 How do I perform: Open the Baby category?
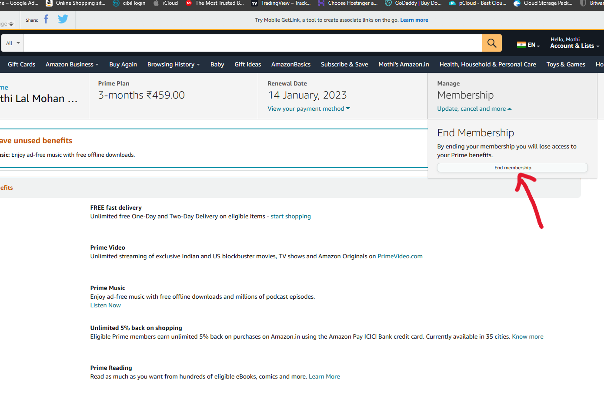(x=217, y=64)
